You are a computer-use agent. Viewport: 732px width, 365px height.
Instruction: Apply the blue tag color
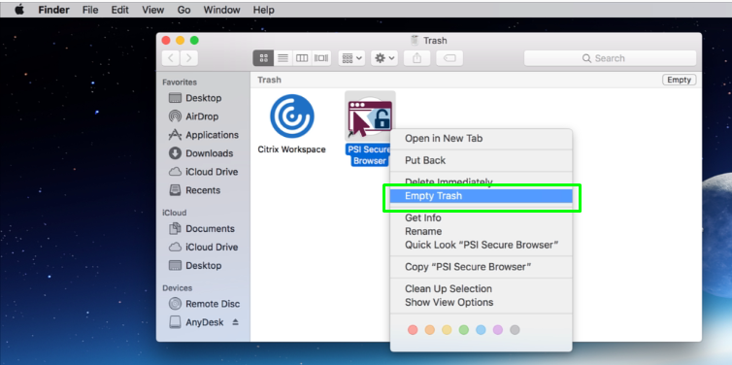pyautogui.click(x=481, y=330)
